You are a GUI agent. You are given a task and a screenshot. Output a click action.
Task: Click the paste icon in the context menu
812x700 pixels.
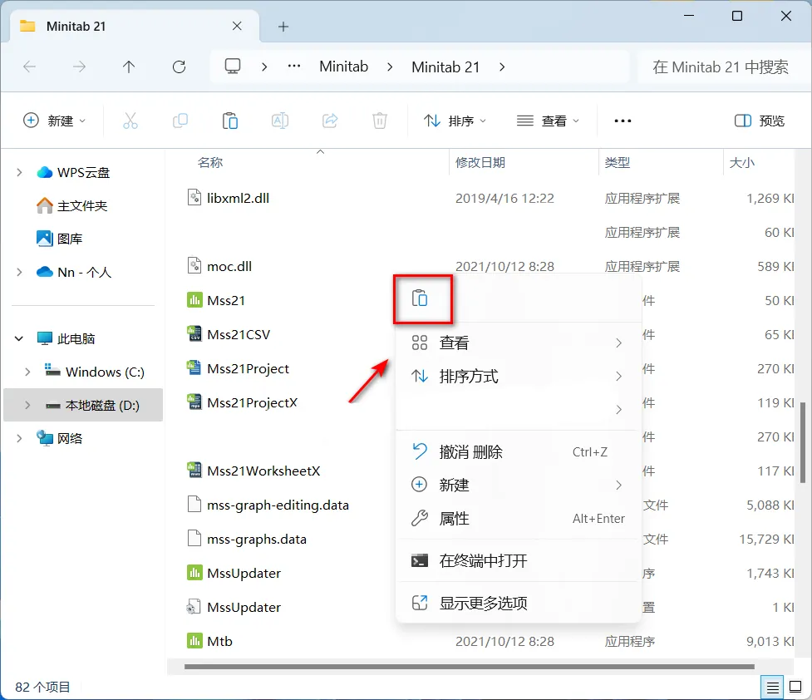pos(420,298)
